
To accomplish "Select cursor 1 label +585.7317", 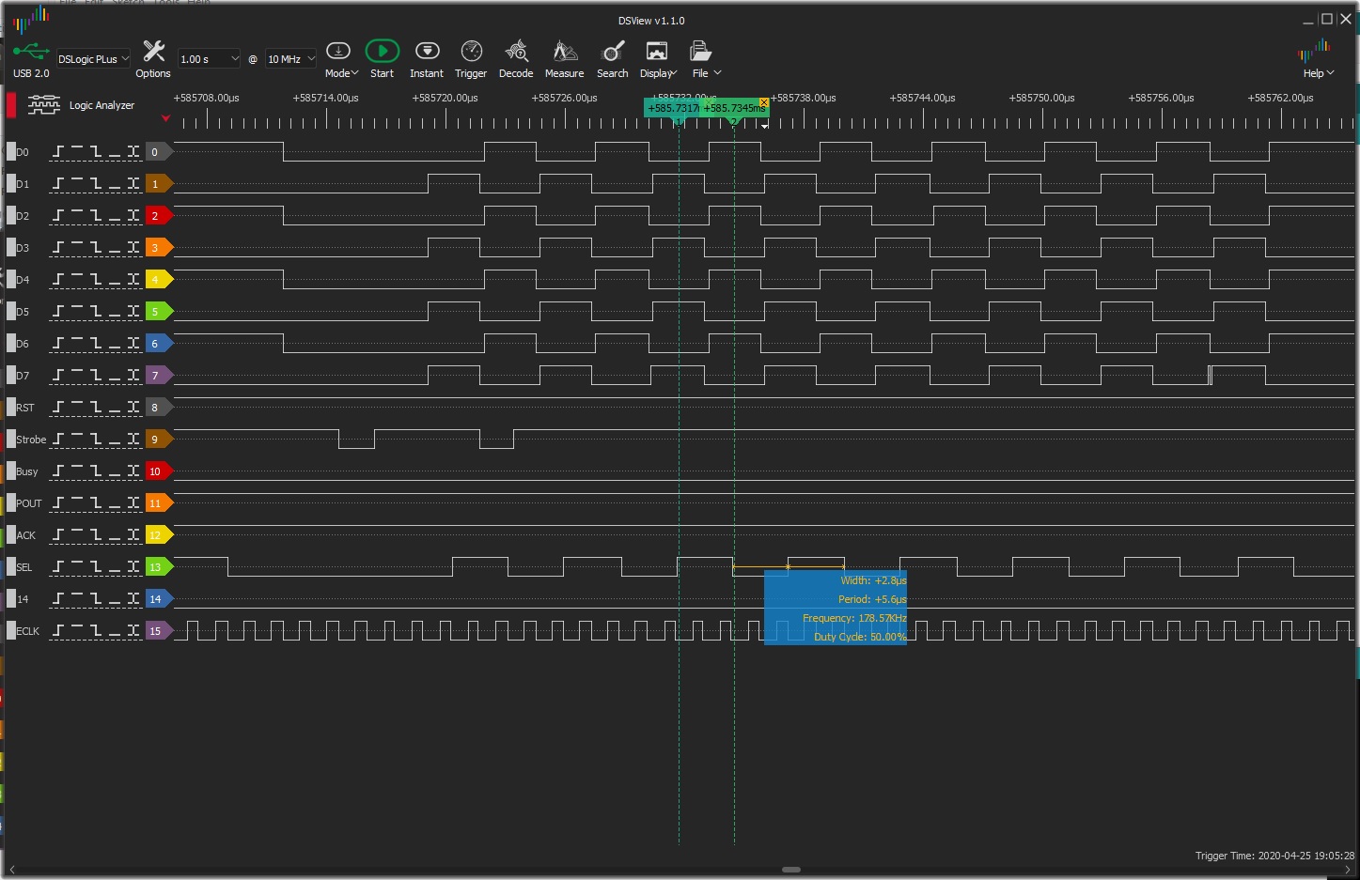I will (672, 108).
